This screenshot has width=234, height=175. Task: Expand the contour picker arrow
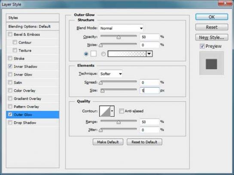[x=112, y=111]
